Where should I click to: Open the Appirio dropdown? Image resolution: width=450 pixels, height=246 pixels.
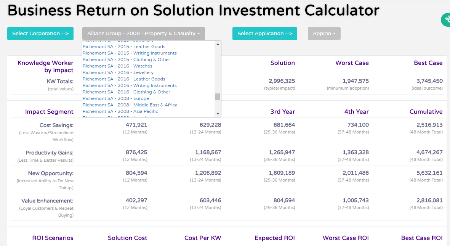pyautogui.click(x=324, y=34)
